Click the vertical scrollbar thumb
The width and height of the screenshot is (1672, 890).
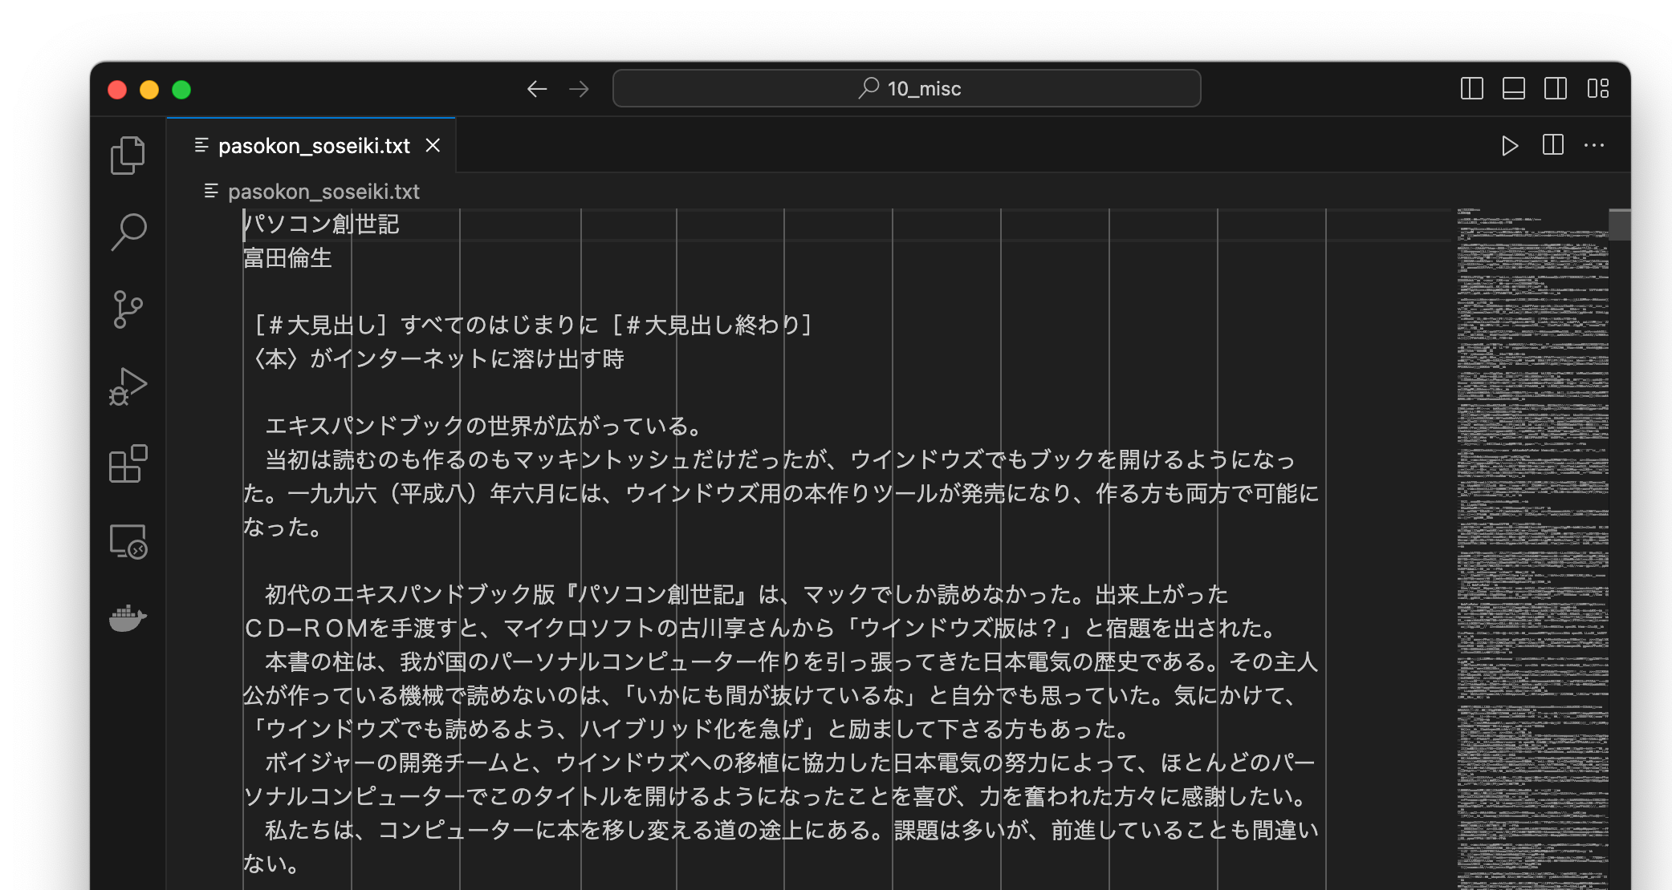1619,225
